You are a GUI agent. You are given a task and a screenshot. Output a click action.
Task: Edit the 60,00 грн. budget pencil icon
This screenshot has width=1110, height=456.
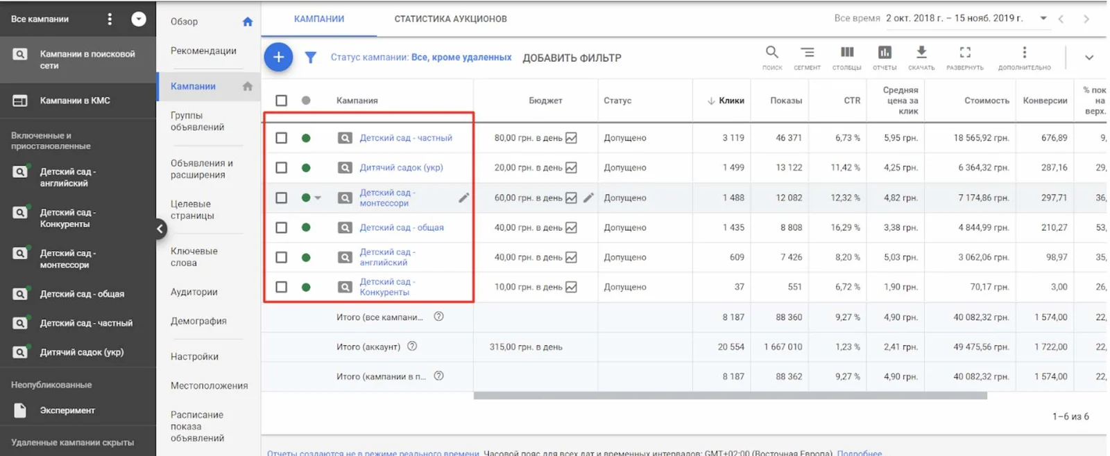click(x=588, y=198)
